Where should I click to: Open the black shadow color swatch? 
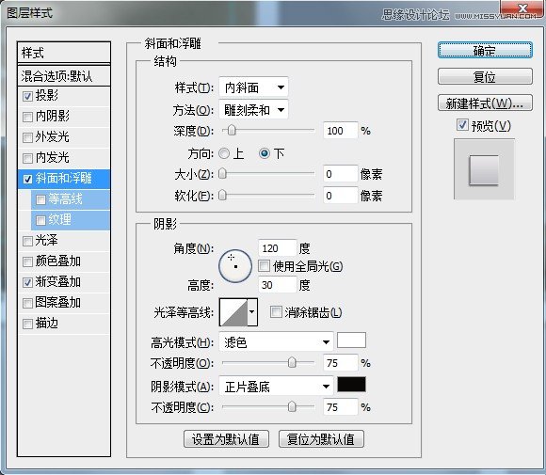point(351,384)
